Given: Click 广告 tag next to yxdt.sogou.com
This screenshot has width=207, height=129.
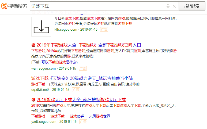Looking at the screenshot, I should click(83, 121).
